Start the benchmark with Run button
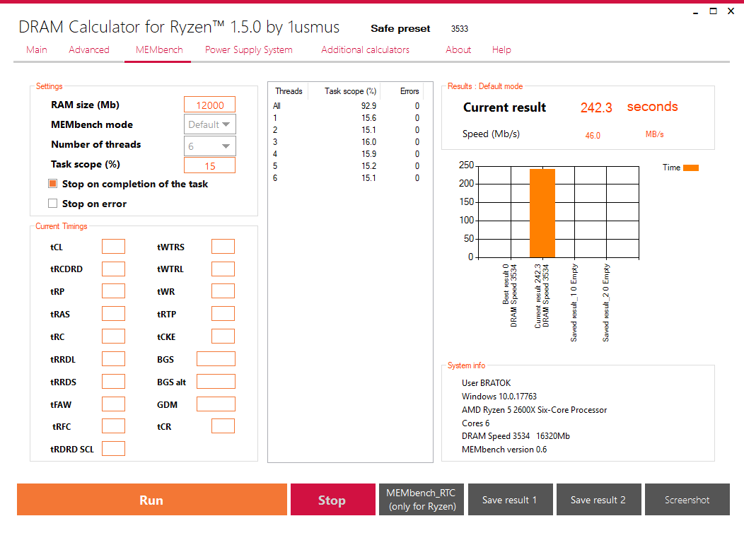This screenshot has height=545, width=744. coord(152,500)
